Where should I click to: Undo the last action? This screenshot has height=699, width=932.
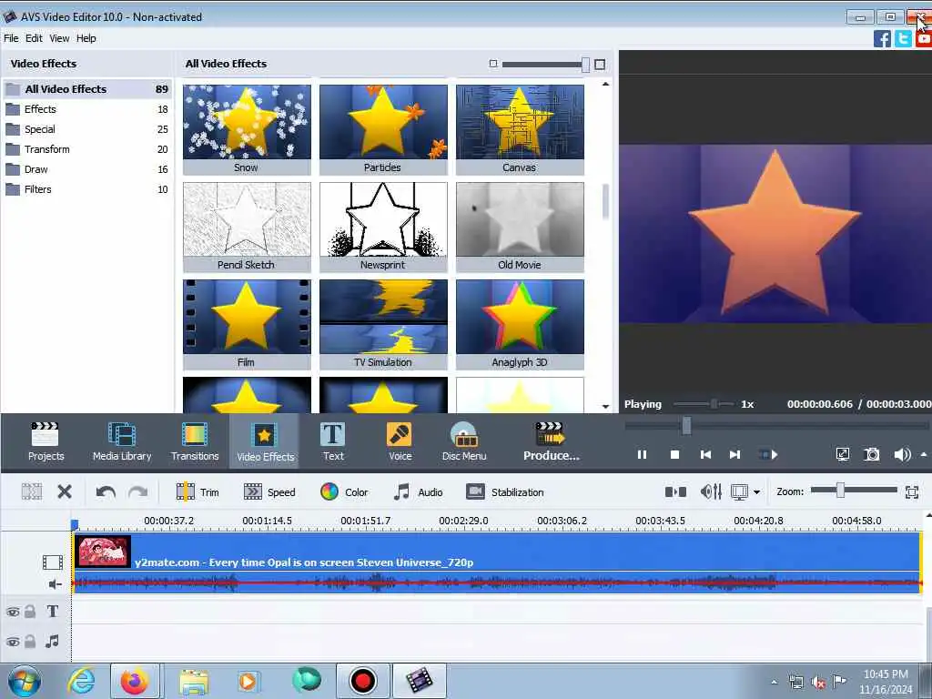106,492
